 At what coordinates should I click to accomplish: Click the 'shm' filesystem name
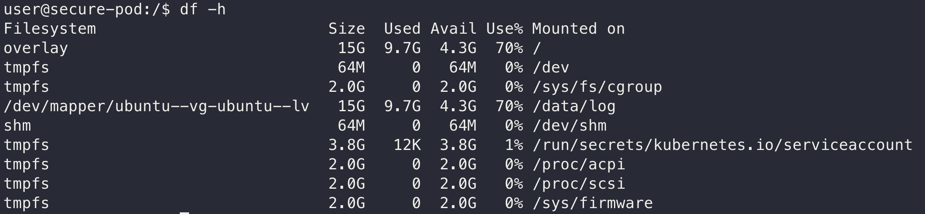[17, 126]
